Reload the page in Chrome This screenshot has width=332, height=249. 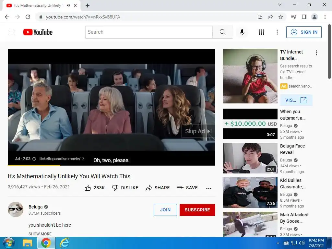tap(28, 17)
